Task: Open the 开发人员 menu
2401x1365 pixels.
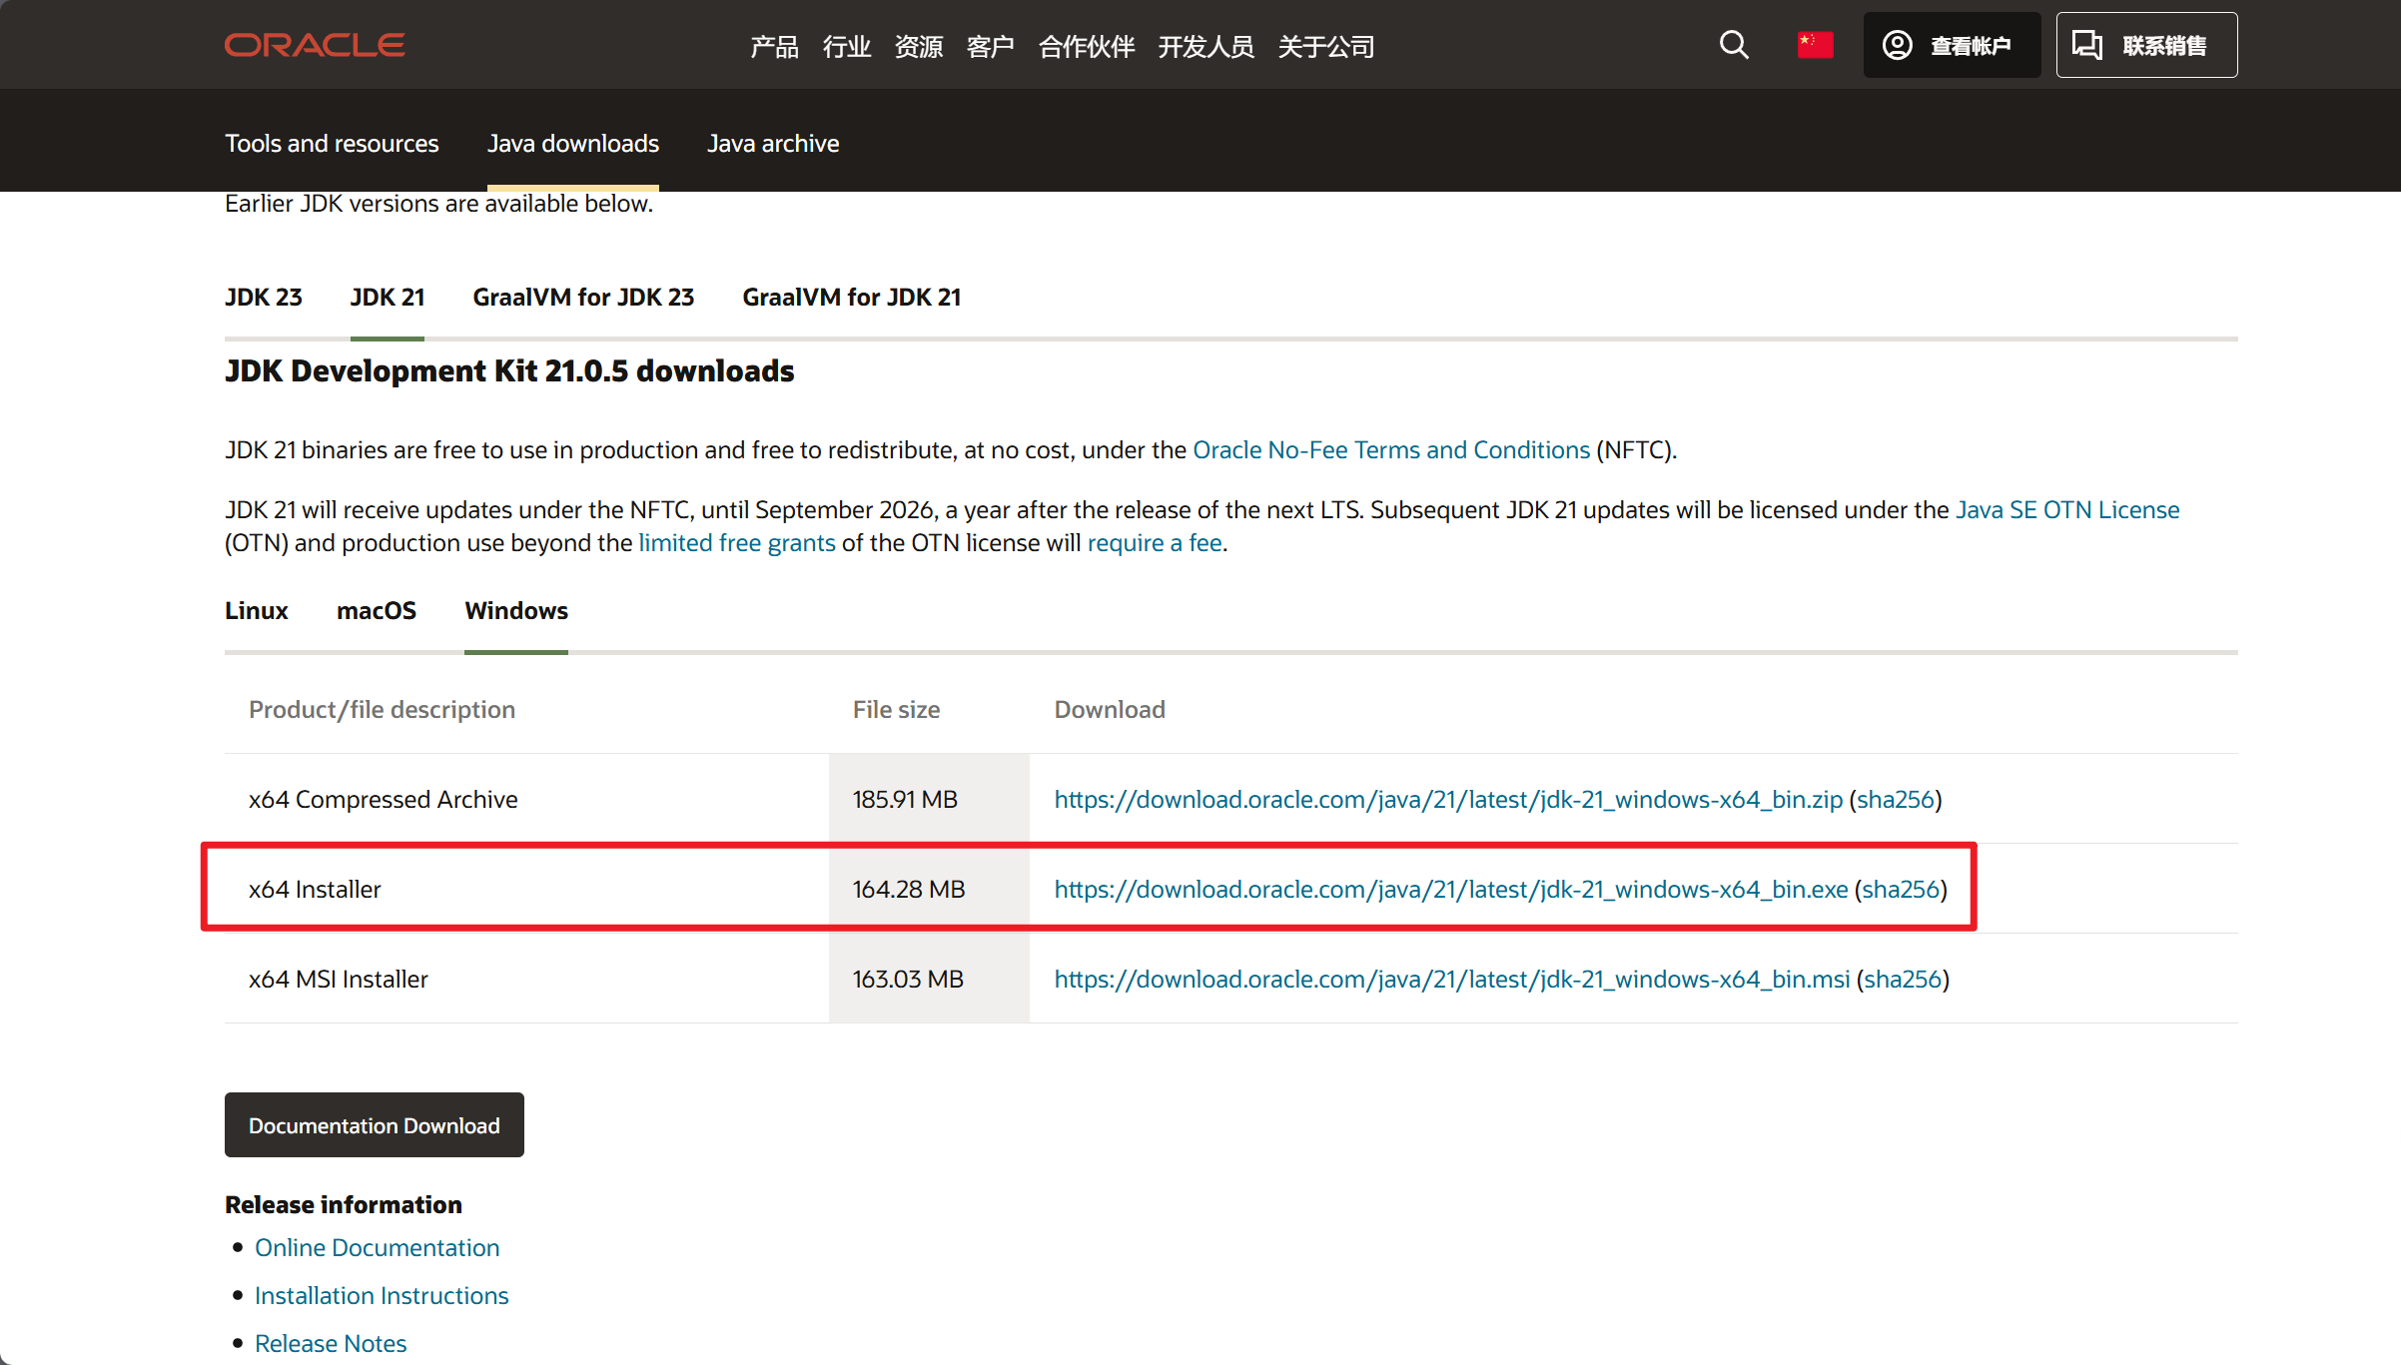Action: 1205,46
